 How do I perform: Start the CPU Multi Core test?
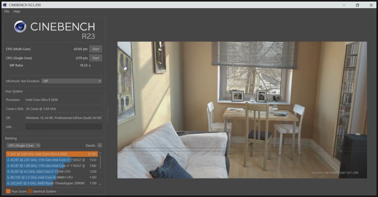click(96, 49)
